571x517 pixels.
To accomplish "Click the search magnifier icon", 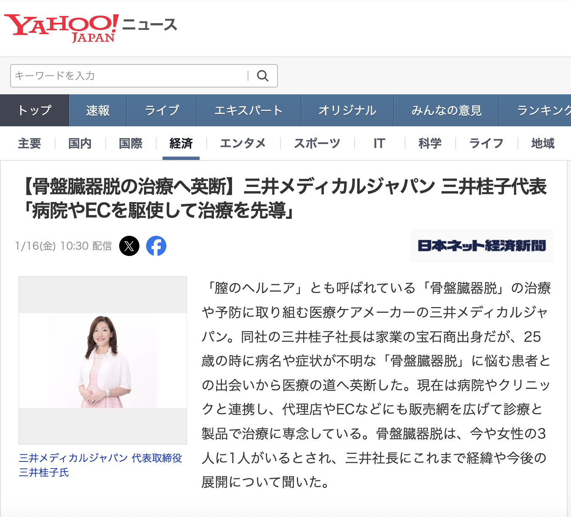I will tap(263, 76).
